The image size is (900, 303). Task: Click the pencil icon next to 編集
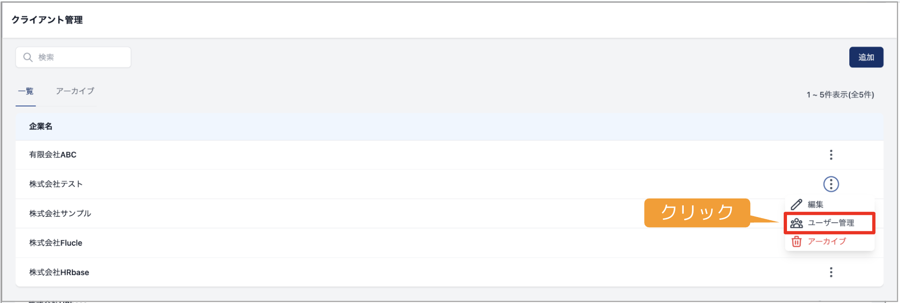pyautogui.click(x=796, y=204)
